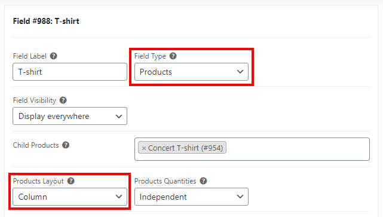Click the Child Products question mark icon
The width and height of the screenshot is (383, 217).
[66, 145]
